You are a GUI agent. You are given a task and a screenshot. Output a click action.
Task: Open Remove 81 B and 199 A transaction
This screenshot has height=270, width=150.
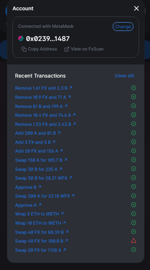click(x=41, y=106)
